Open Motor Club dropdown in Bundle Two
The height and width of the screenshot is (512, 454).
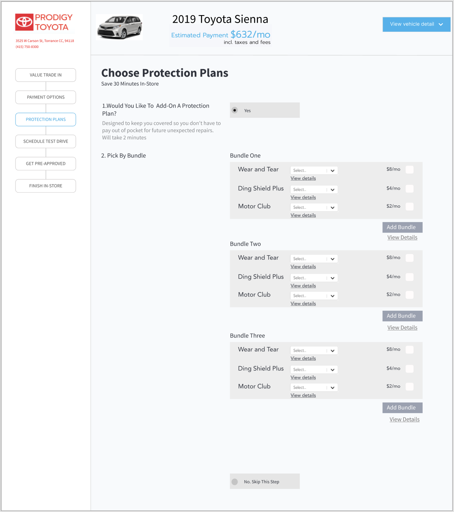click(314, 296)
